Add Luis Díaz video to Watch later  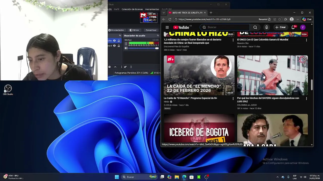click(x=304, y=59)
